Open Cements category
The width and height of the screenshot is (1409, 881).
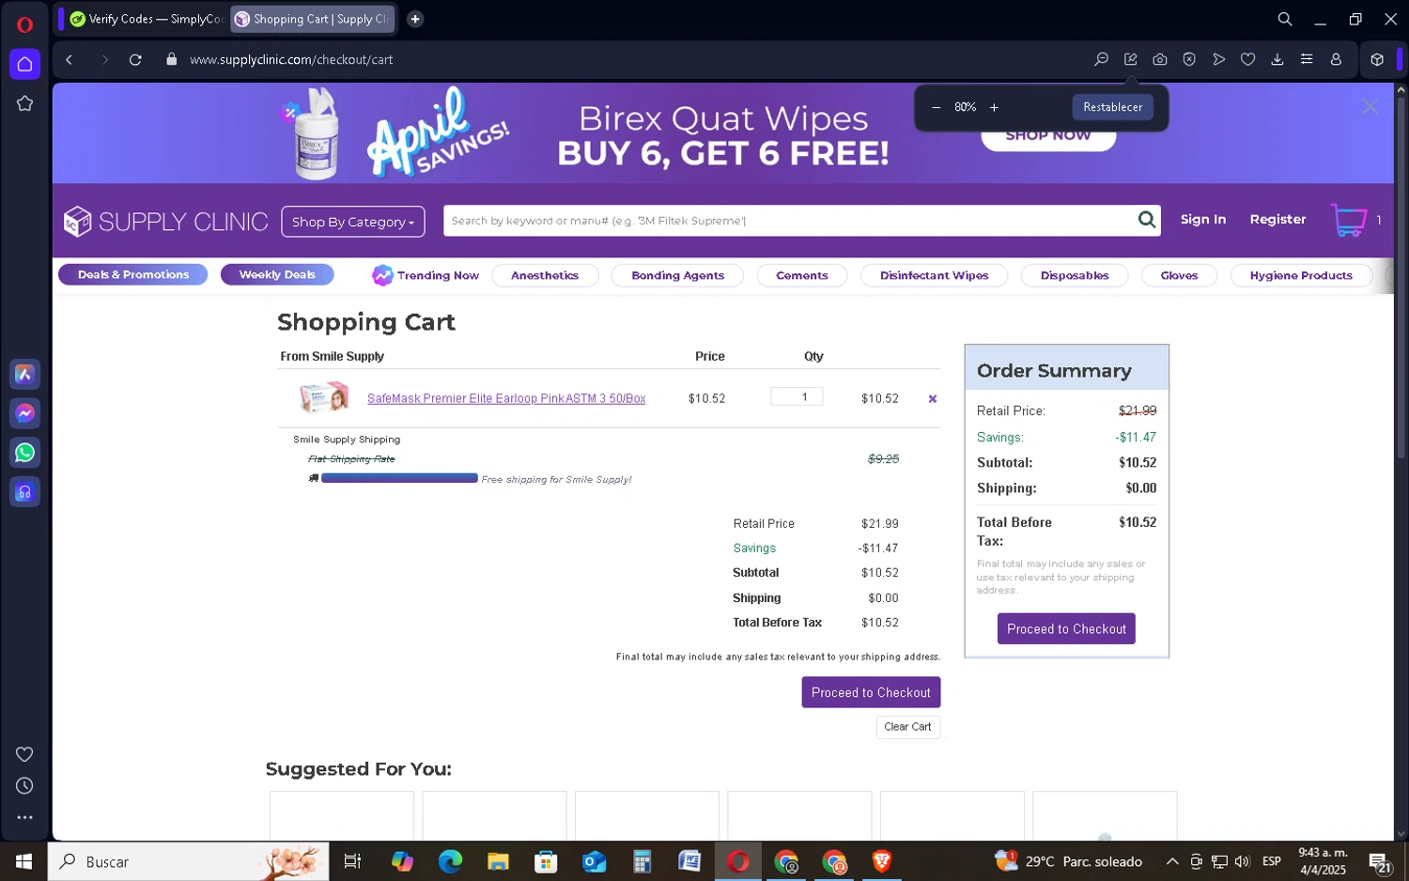802,275
